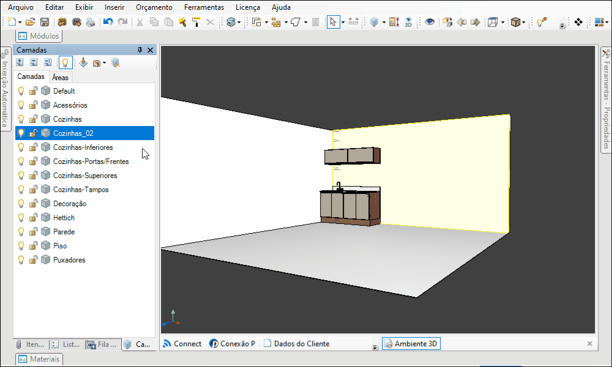Click the Copy icon in the toolbar
Image resolution: width=612 pixels, height=367 pixels.
(154, 22)
